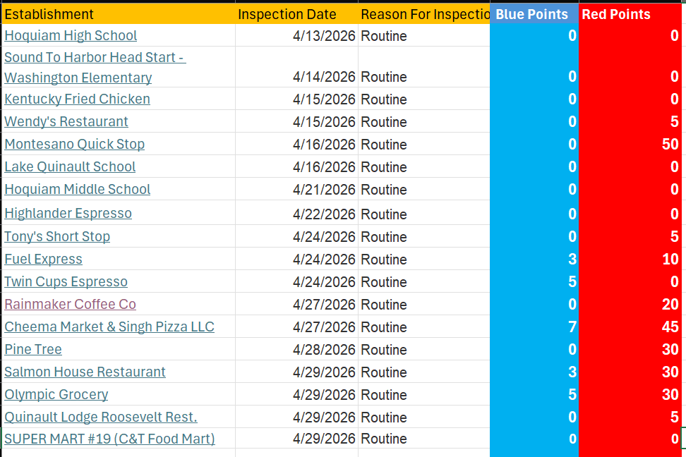Select the Red Points header cell
This screenshot has width=686, height=457.
[x=630, y=14]
